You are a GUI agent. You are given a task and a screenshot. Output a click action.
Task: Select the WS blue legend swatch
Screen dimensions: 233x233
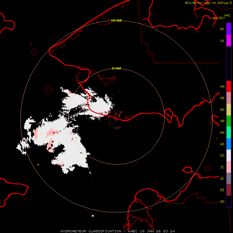(229, 144)
